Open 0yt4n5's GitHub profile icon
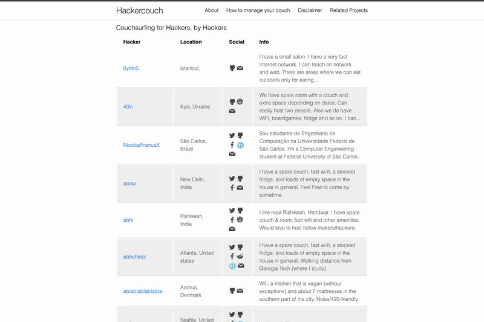The height and width of the screenshot is (322, 484). pyautogui.click(x=232, y=68)
